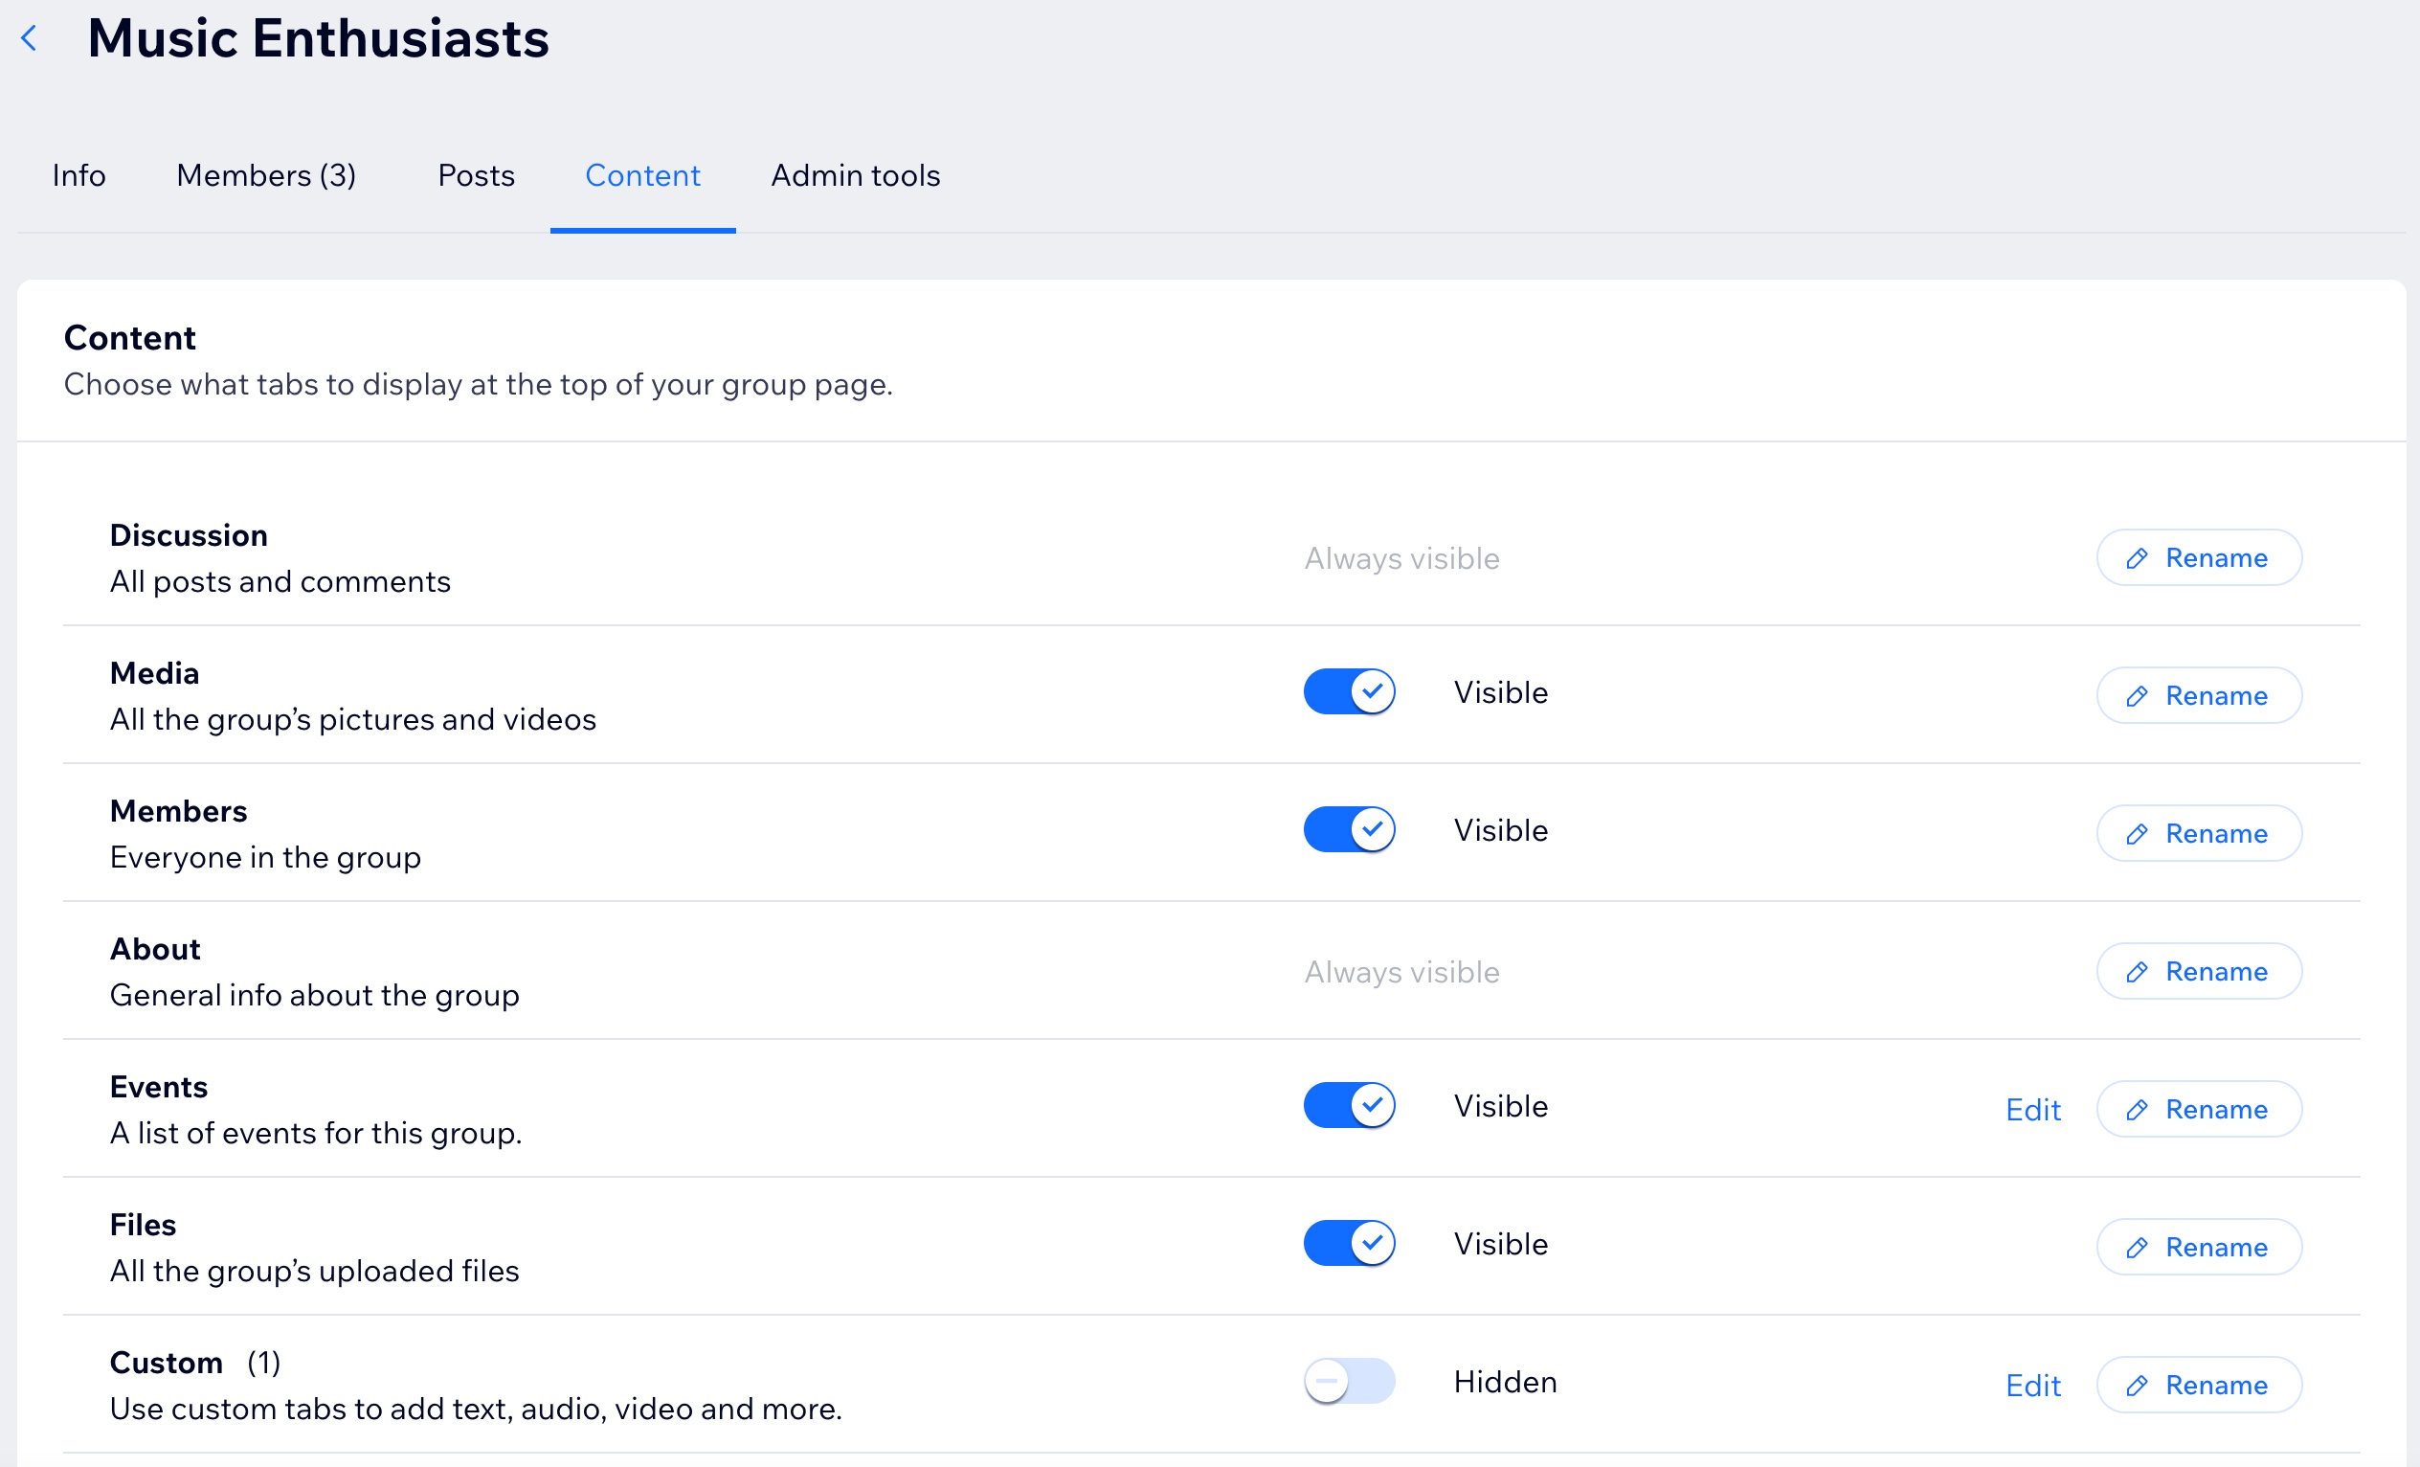Click Rename button for About section
Viewport: 2420px width, 1467px height.
[x=2197, y=971]
